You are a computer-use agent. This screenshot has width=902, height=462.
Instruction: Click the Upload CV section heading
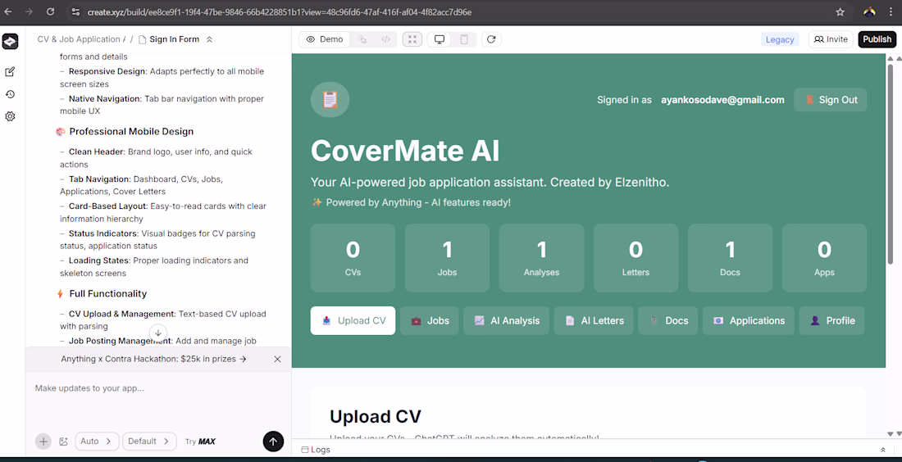click(375, 416)
